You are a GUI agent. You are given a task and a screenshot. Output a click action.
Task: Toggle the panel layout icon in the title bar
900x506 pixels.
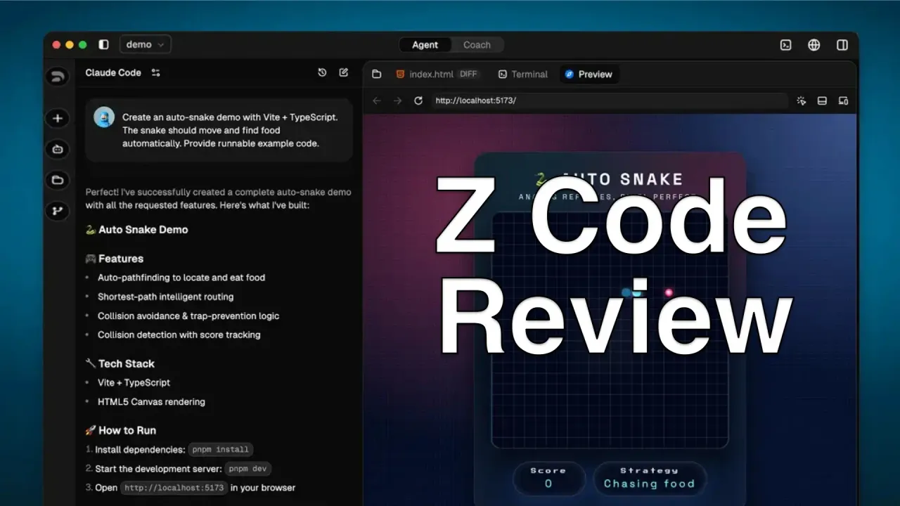(x=842, y=44)
